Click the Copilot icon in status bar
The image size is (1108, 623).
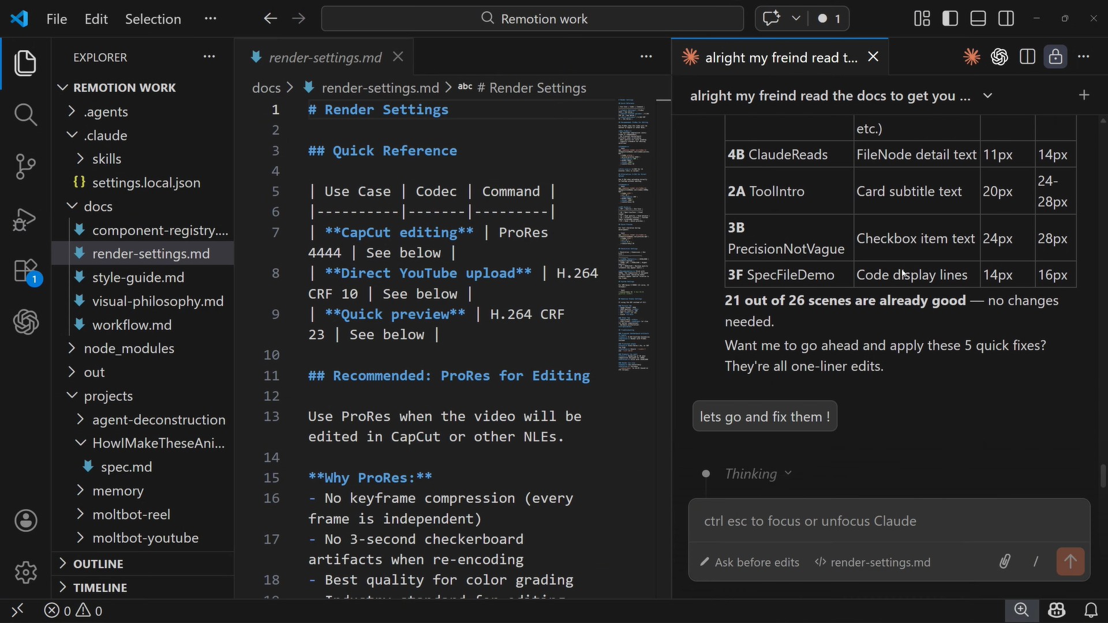[x=1057, y=610]
